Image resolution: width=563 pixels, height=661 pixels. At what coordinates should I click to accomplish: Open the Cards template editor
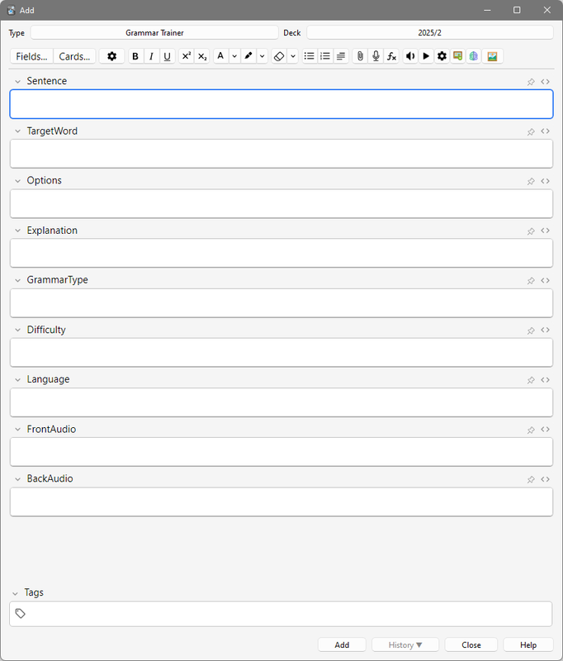point(74,56)
